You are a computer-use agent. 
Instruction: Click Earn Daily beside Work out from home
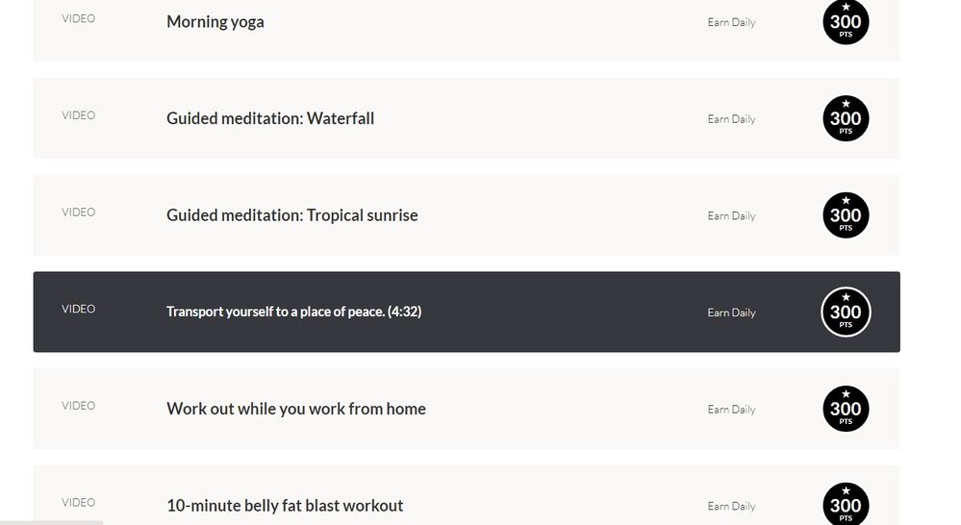click(731, 410)
